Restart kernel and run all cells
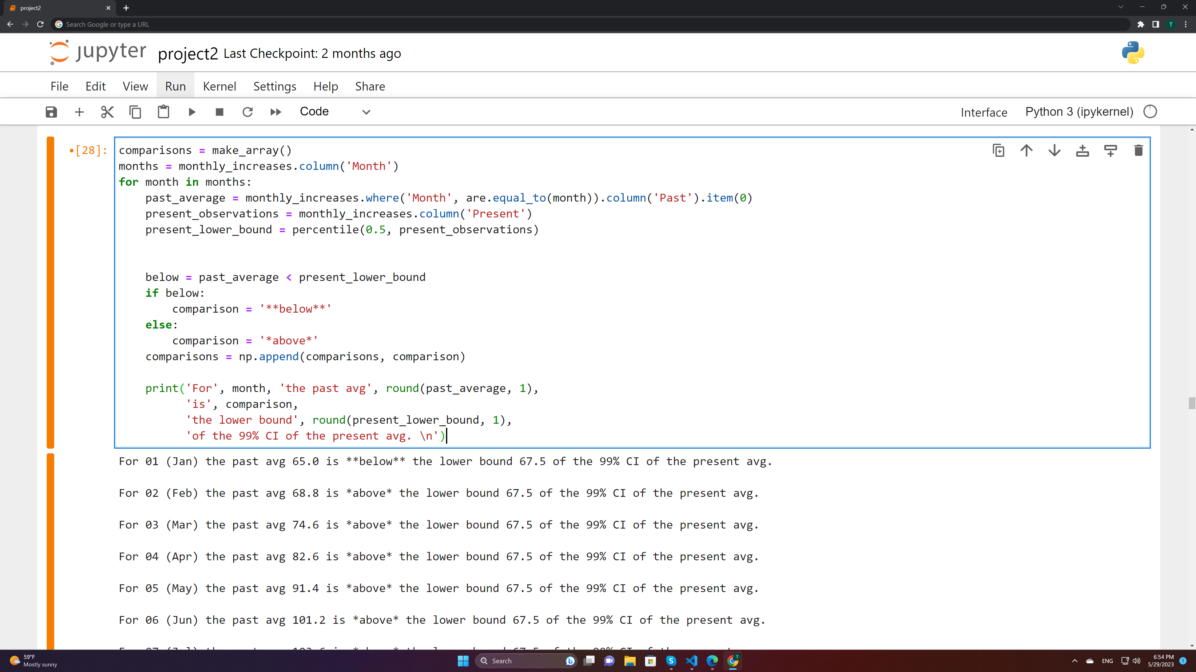 (x=276, y=112)
